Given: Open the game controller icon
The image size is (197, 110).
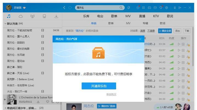Looking at the screenshot, I should click(149, 8).
